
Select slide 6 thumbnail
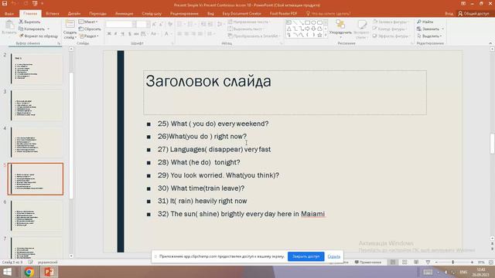click(36, 216)
